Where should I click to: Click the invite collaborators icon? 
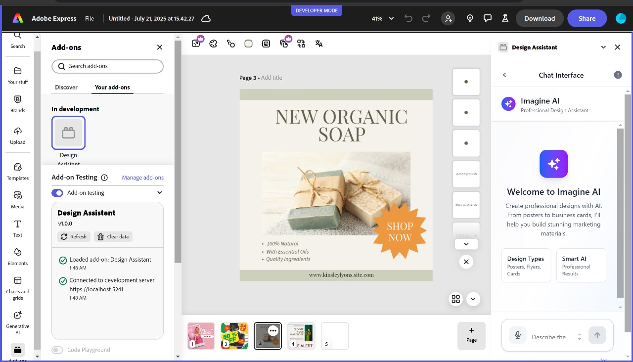(448, 18)
